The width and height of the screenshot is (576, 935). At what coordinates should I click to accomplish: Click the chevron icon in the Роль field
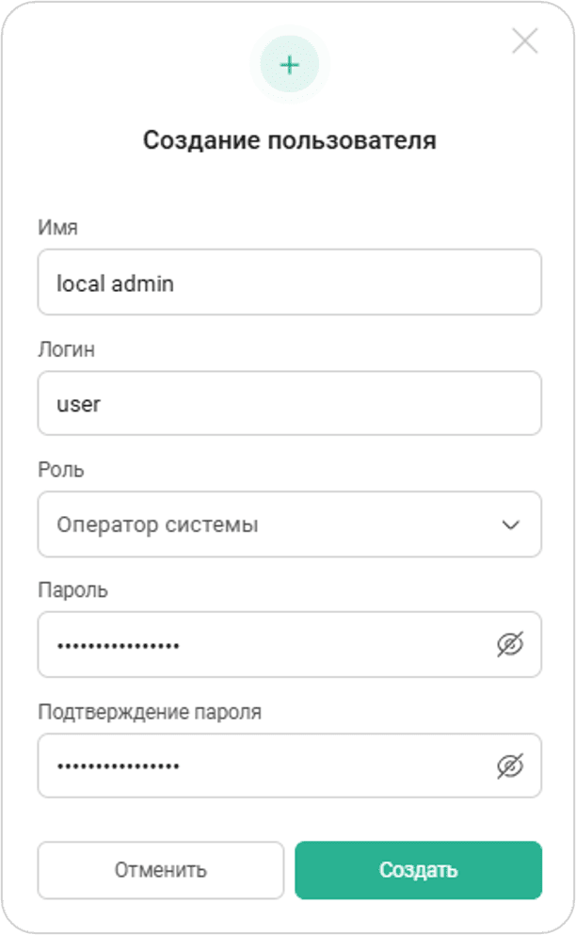(x=509, y=525)
